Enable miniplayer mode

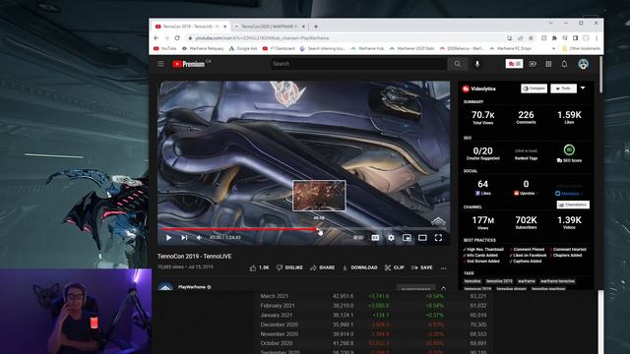pyautogui.click(x=407, y=238)
